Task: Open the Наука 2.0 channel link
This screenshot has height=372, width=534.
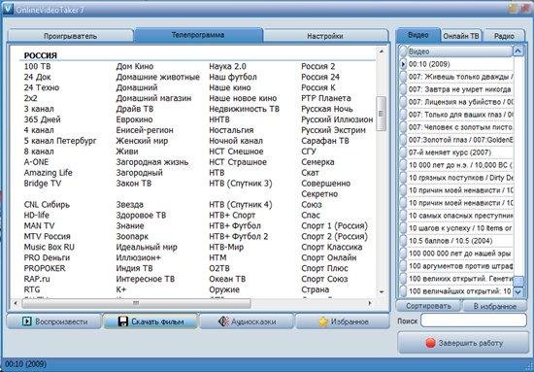Action: 227,66
